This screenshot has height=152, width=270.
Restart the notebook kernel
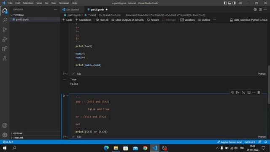click(x=153, y=20)
